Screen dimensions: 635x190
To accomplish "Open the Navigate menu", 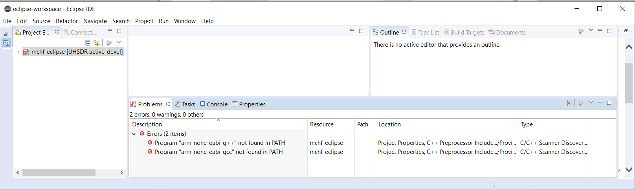I will (x=95, y=21).
